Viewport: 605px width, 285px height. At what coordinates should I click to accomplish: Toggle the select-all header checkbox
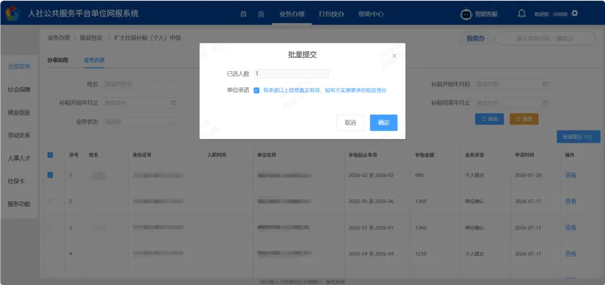[50, 155]
